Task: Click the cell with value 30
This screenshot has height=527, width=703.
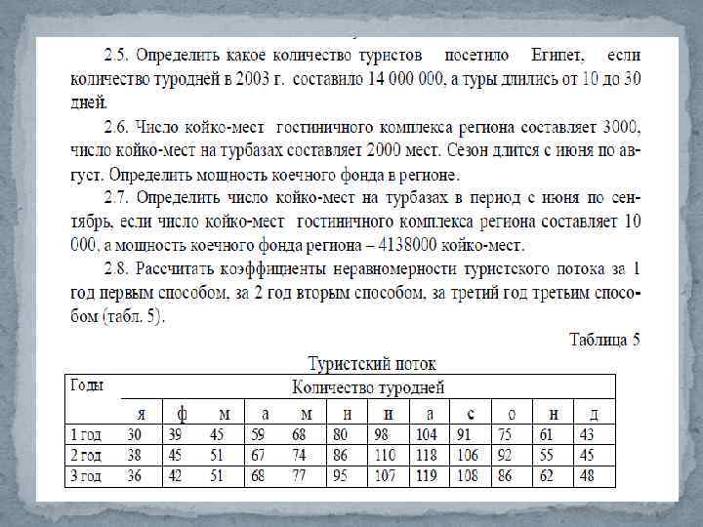Action: pos(134,434)
